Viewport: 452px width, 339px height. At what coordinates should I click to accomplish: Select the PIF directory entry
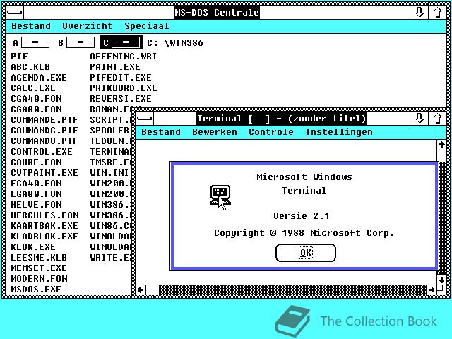click(19, 56)
